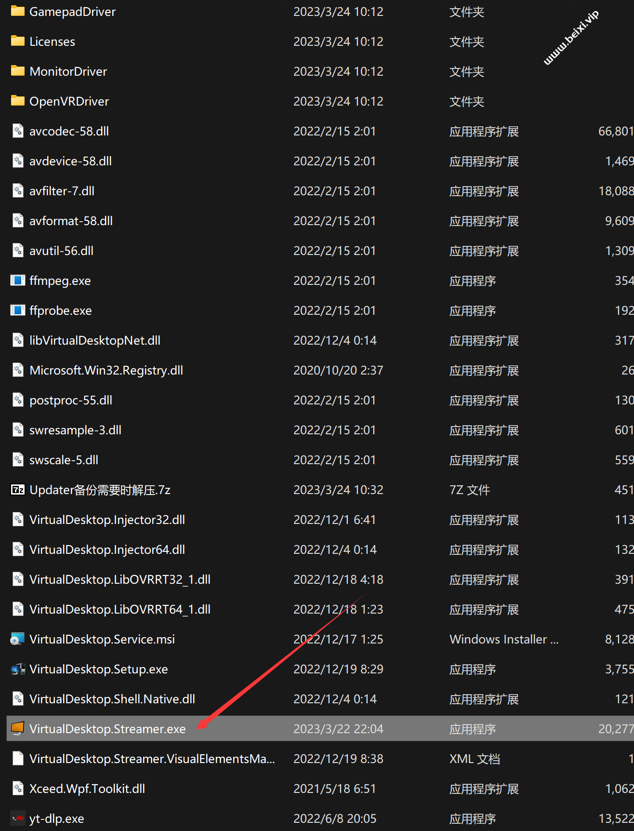
Task: Select the VirtualDesktop.LibOVRRT64_1.dll file name
Action: point(120,609)
